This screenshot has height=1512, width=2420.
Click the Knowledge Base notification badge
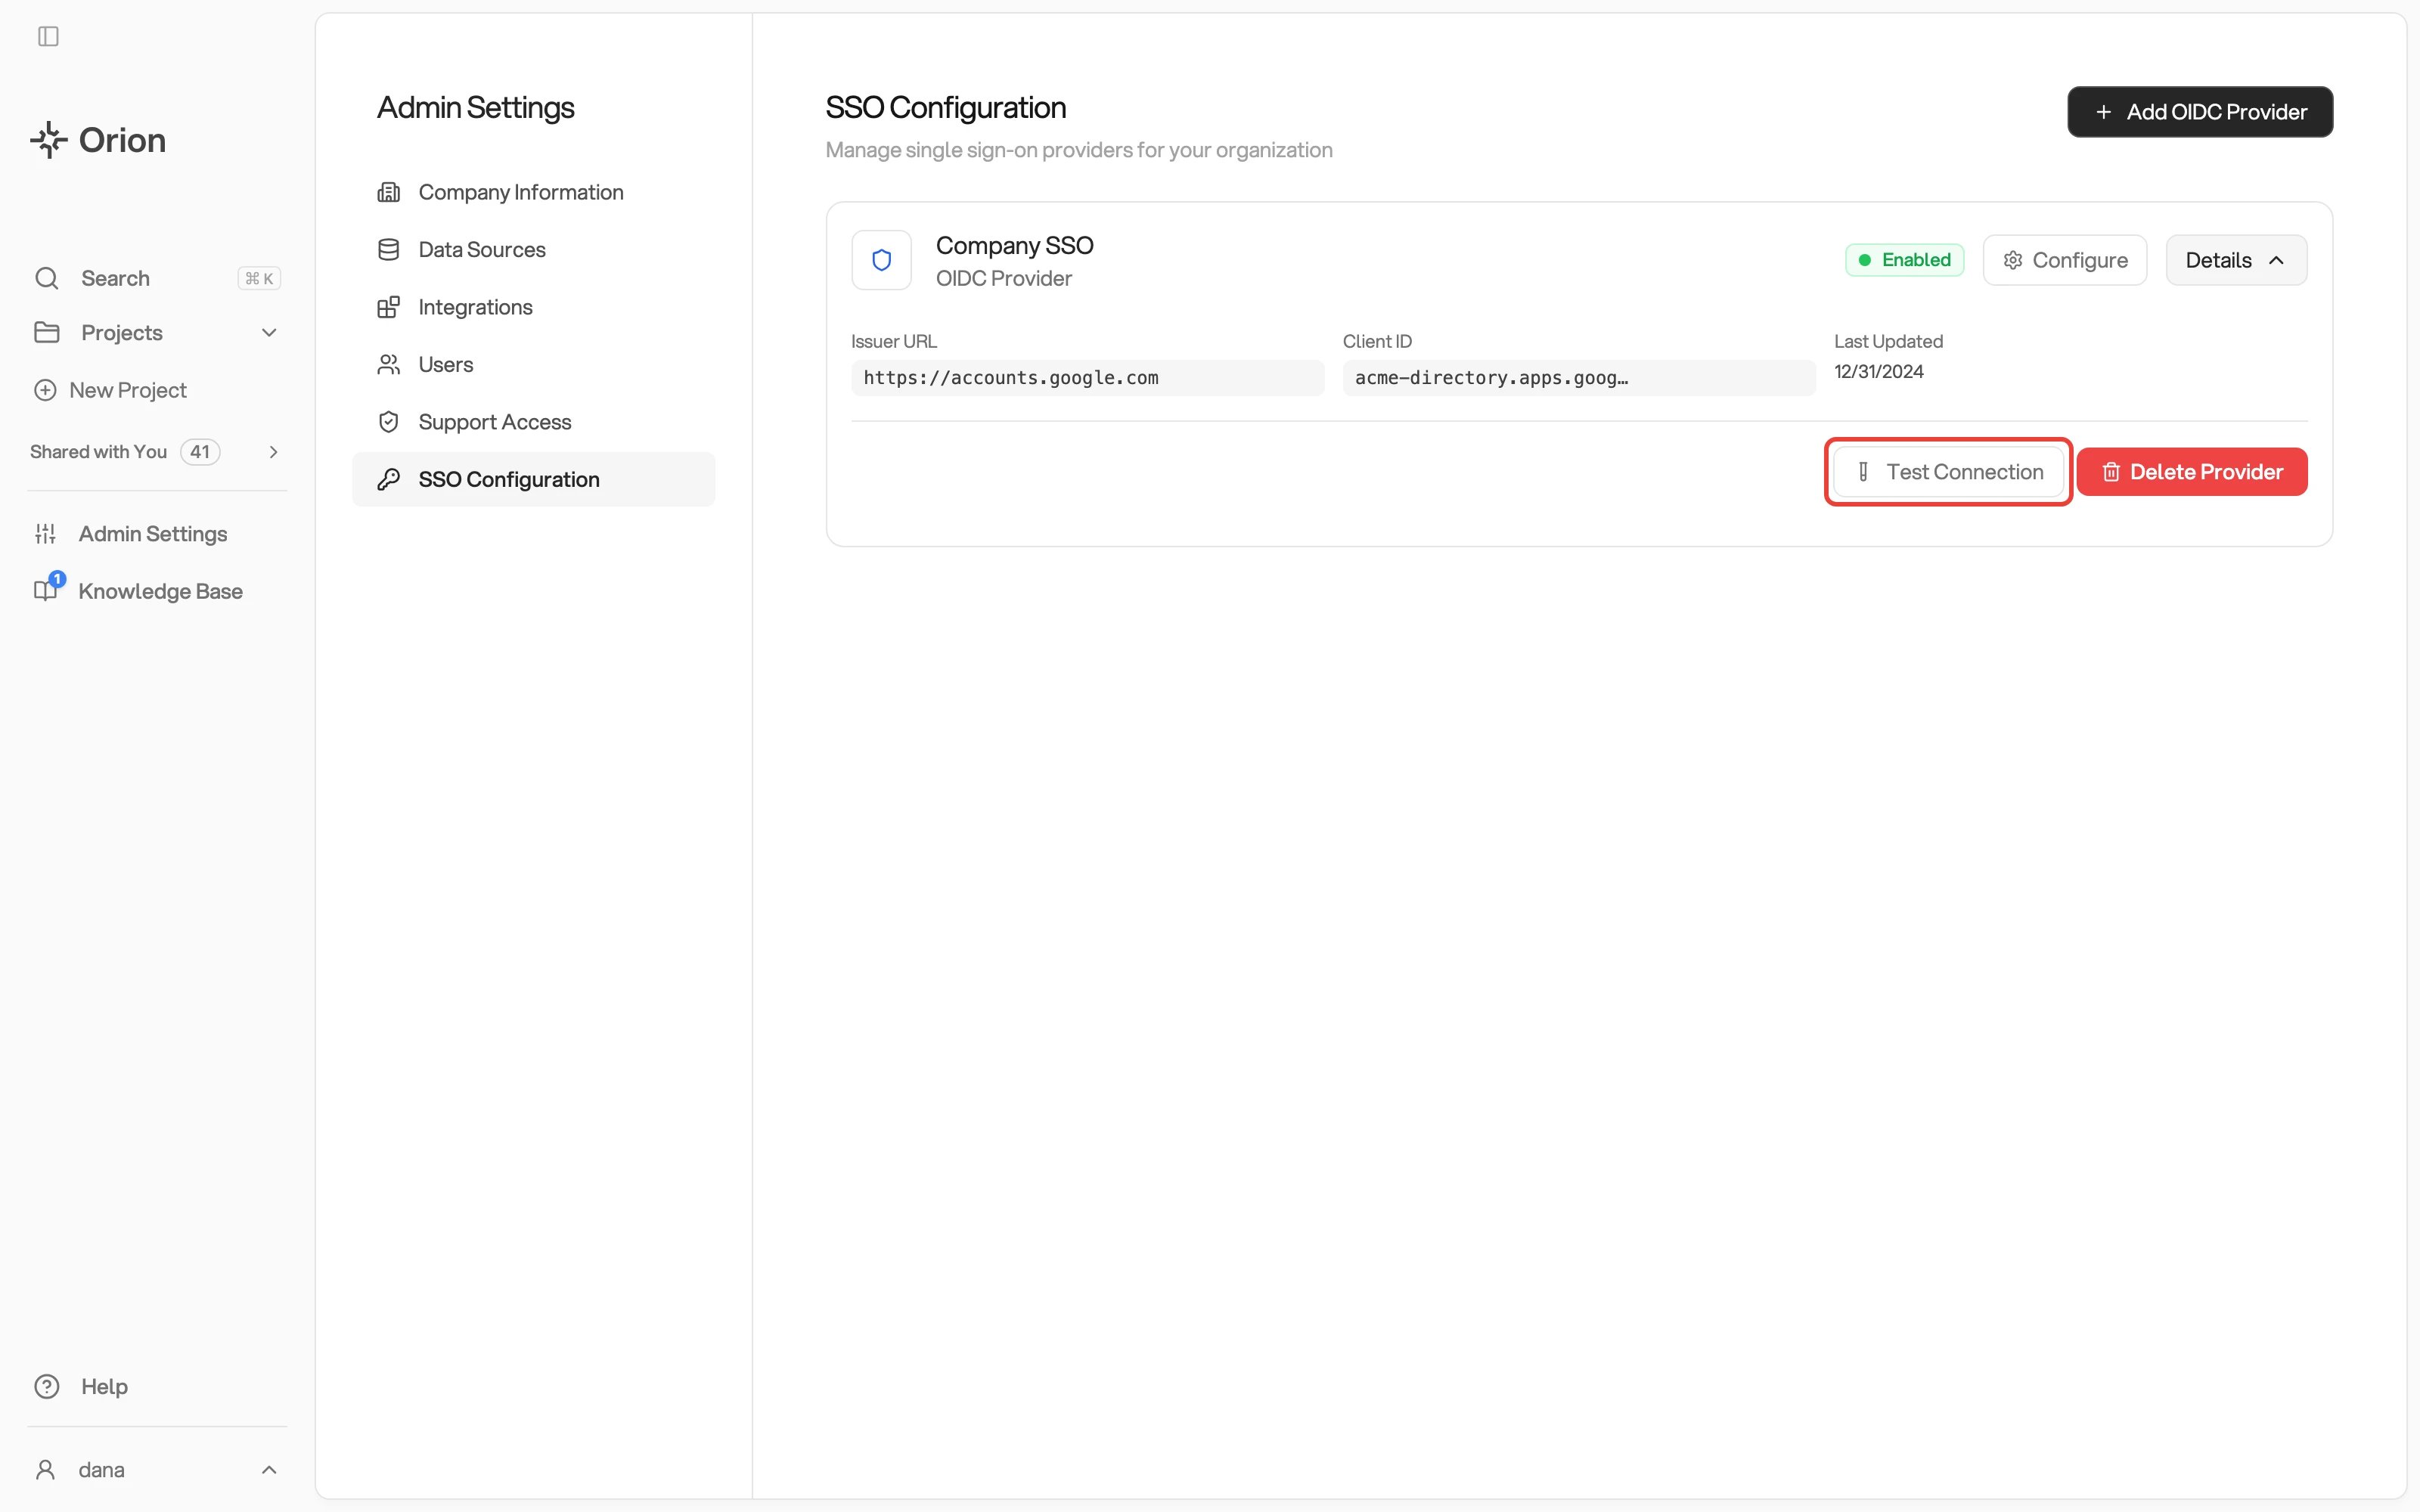coord(57,579)
